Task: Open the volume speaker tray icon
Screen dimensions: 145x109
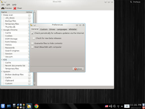Action: [110, 106]
